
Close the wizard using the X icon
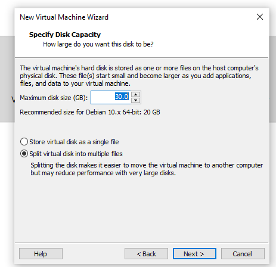tap(260, 17)
